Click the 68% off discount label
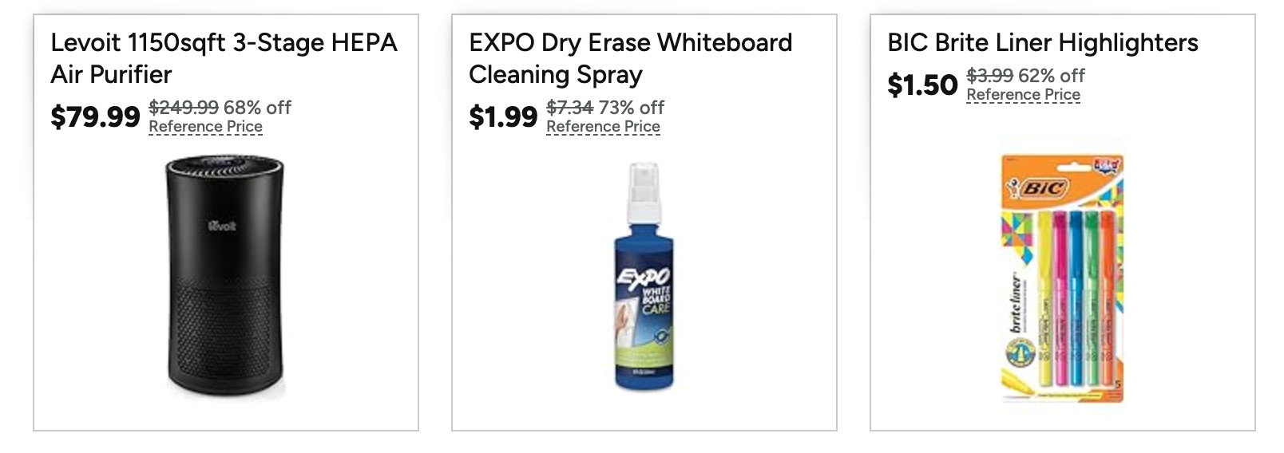1284x453 pixels. click(x=257, y=107)
